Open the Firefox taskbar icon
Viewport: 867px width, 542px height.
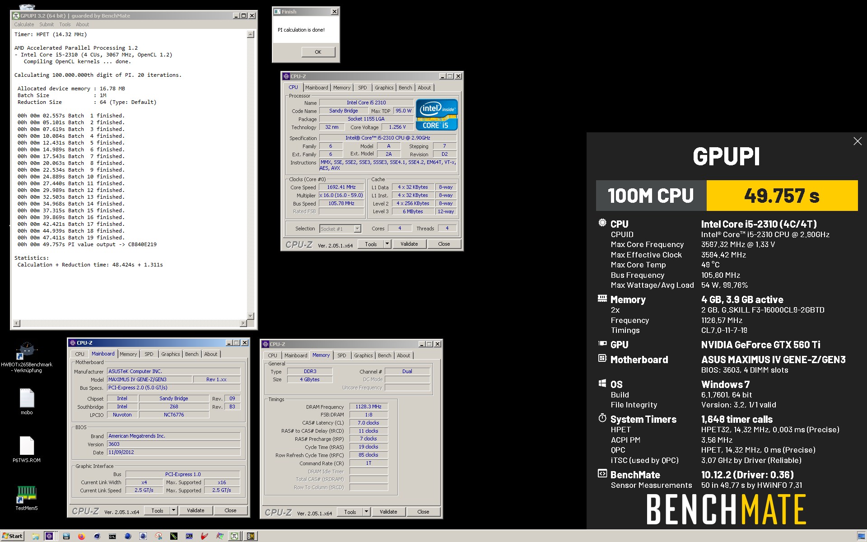(x=81, y=536)
